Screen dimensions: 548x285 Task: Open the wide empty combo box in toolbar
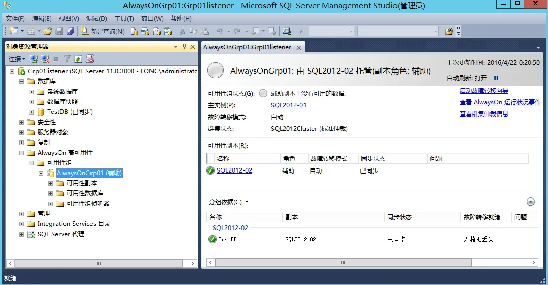(398, 31)
